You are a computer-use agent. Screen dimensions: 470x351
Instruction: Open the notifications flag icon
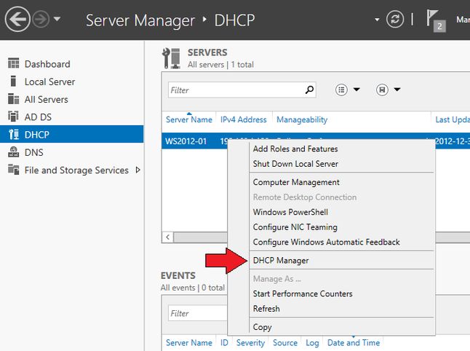pyautogui.click(x=436, y=20)
